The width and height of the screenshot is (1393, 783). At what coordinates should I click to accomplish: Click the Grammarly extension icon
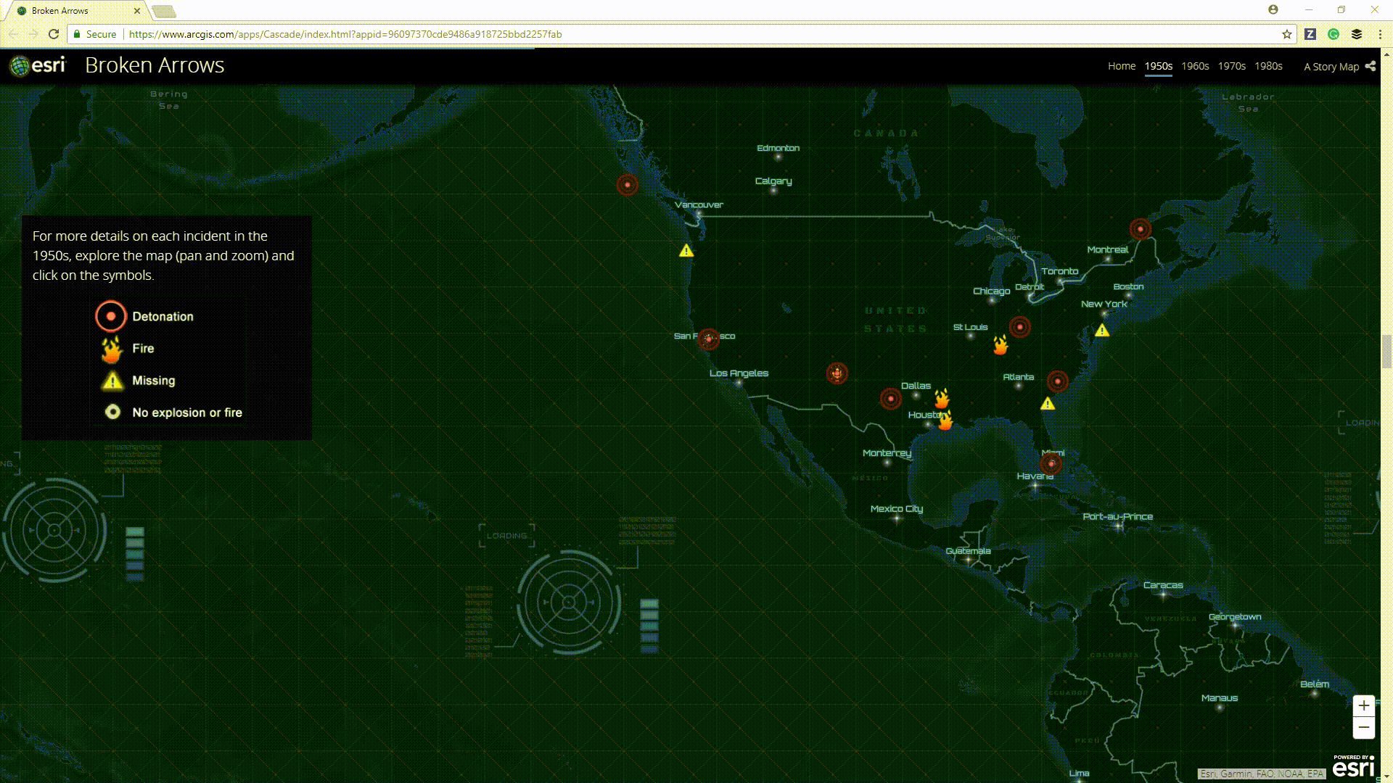pos(1335,34)
